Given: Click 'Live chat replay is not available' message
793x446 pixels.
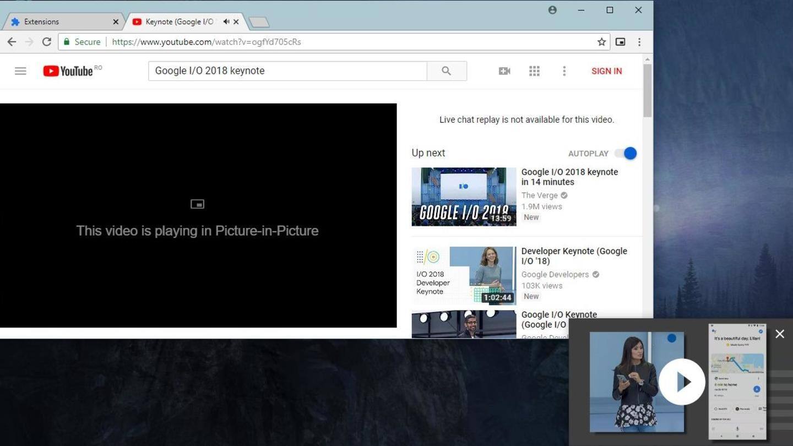Looking at the screenshot, I should pos(526,119).
